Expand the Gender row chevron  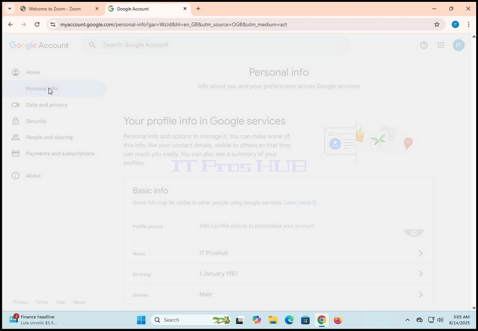420,294
